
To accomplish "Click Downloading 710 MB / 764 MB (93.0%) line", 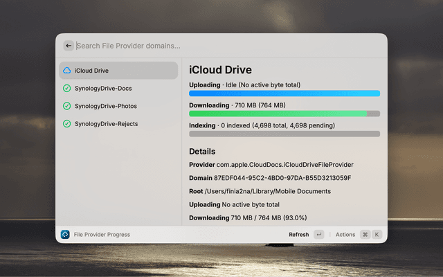I will pyautogui.click(x=248, y=218).
